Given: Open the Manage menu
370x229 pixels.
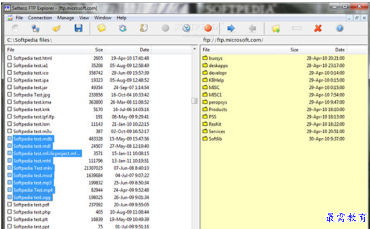Looking at the screenshot, I should click(x=65, y=18).
